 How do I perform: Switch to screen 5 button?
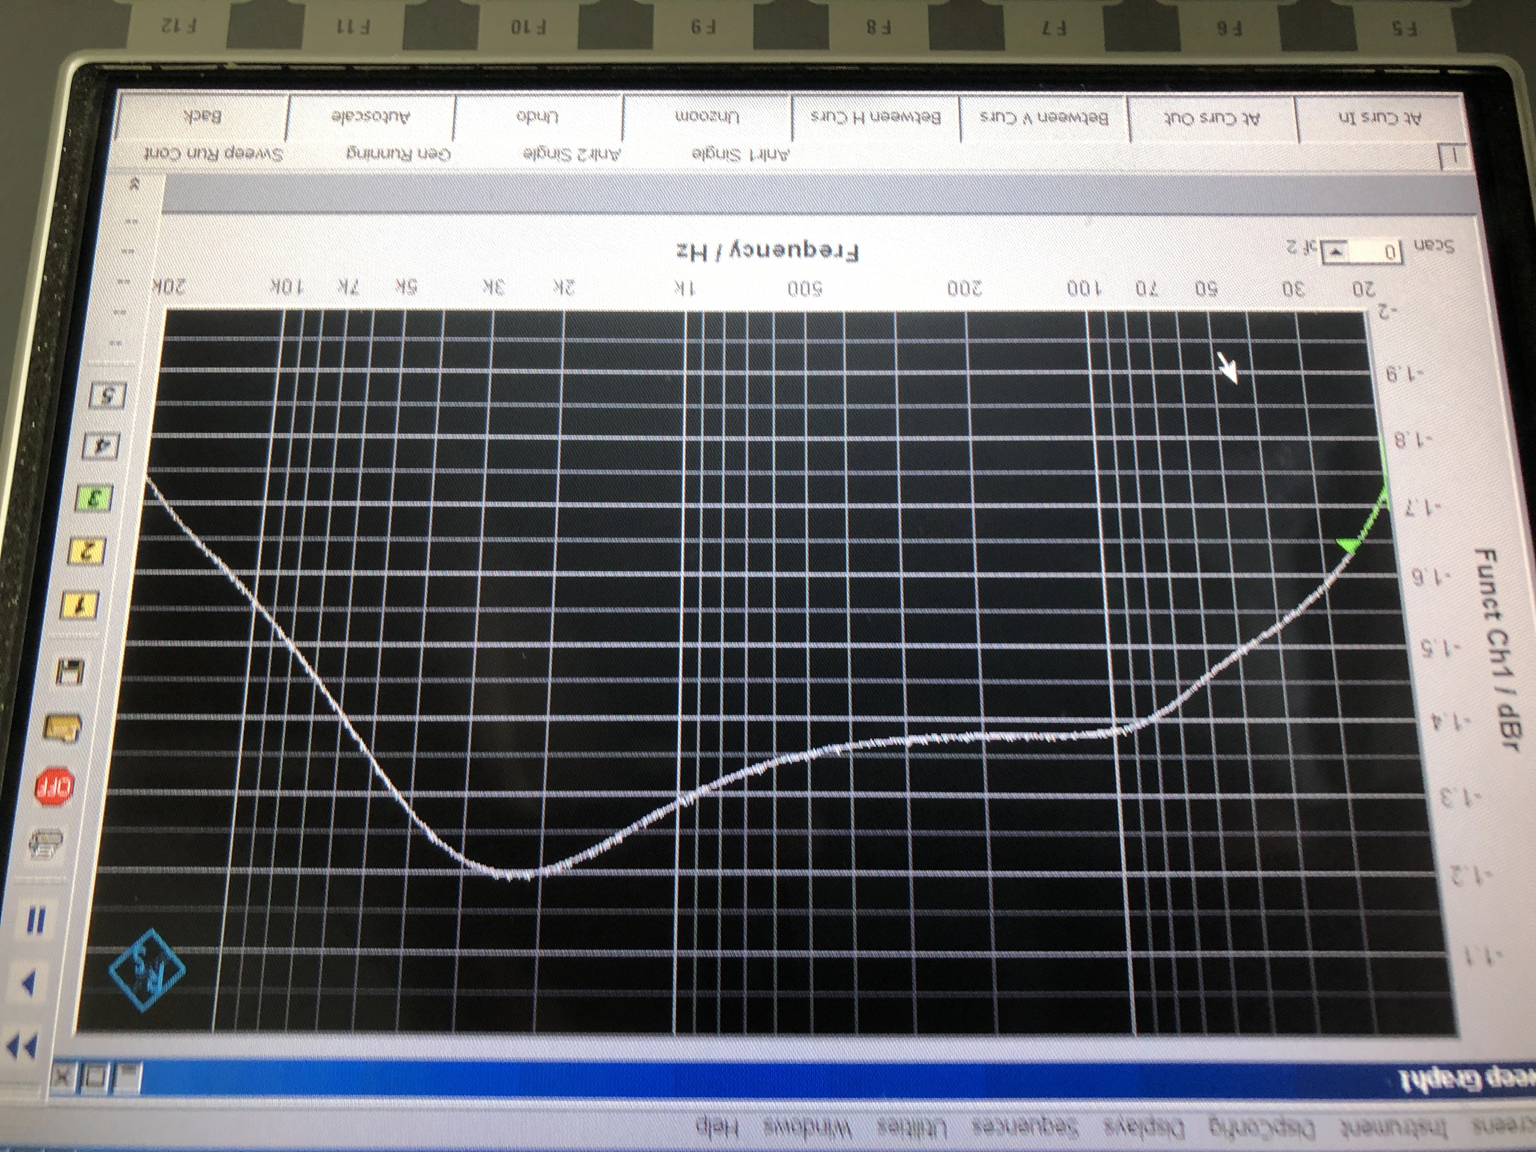[x=108, y=396]
